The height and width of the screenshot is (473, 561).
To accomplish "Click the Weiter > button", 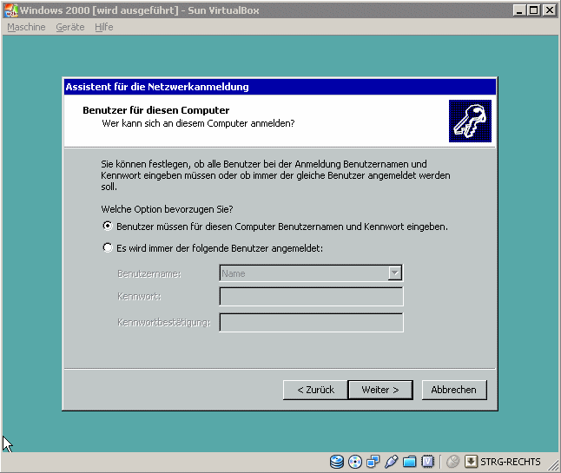I will (x=379, y=390).
